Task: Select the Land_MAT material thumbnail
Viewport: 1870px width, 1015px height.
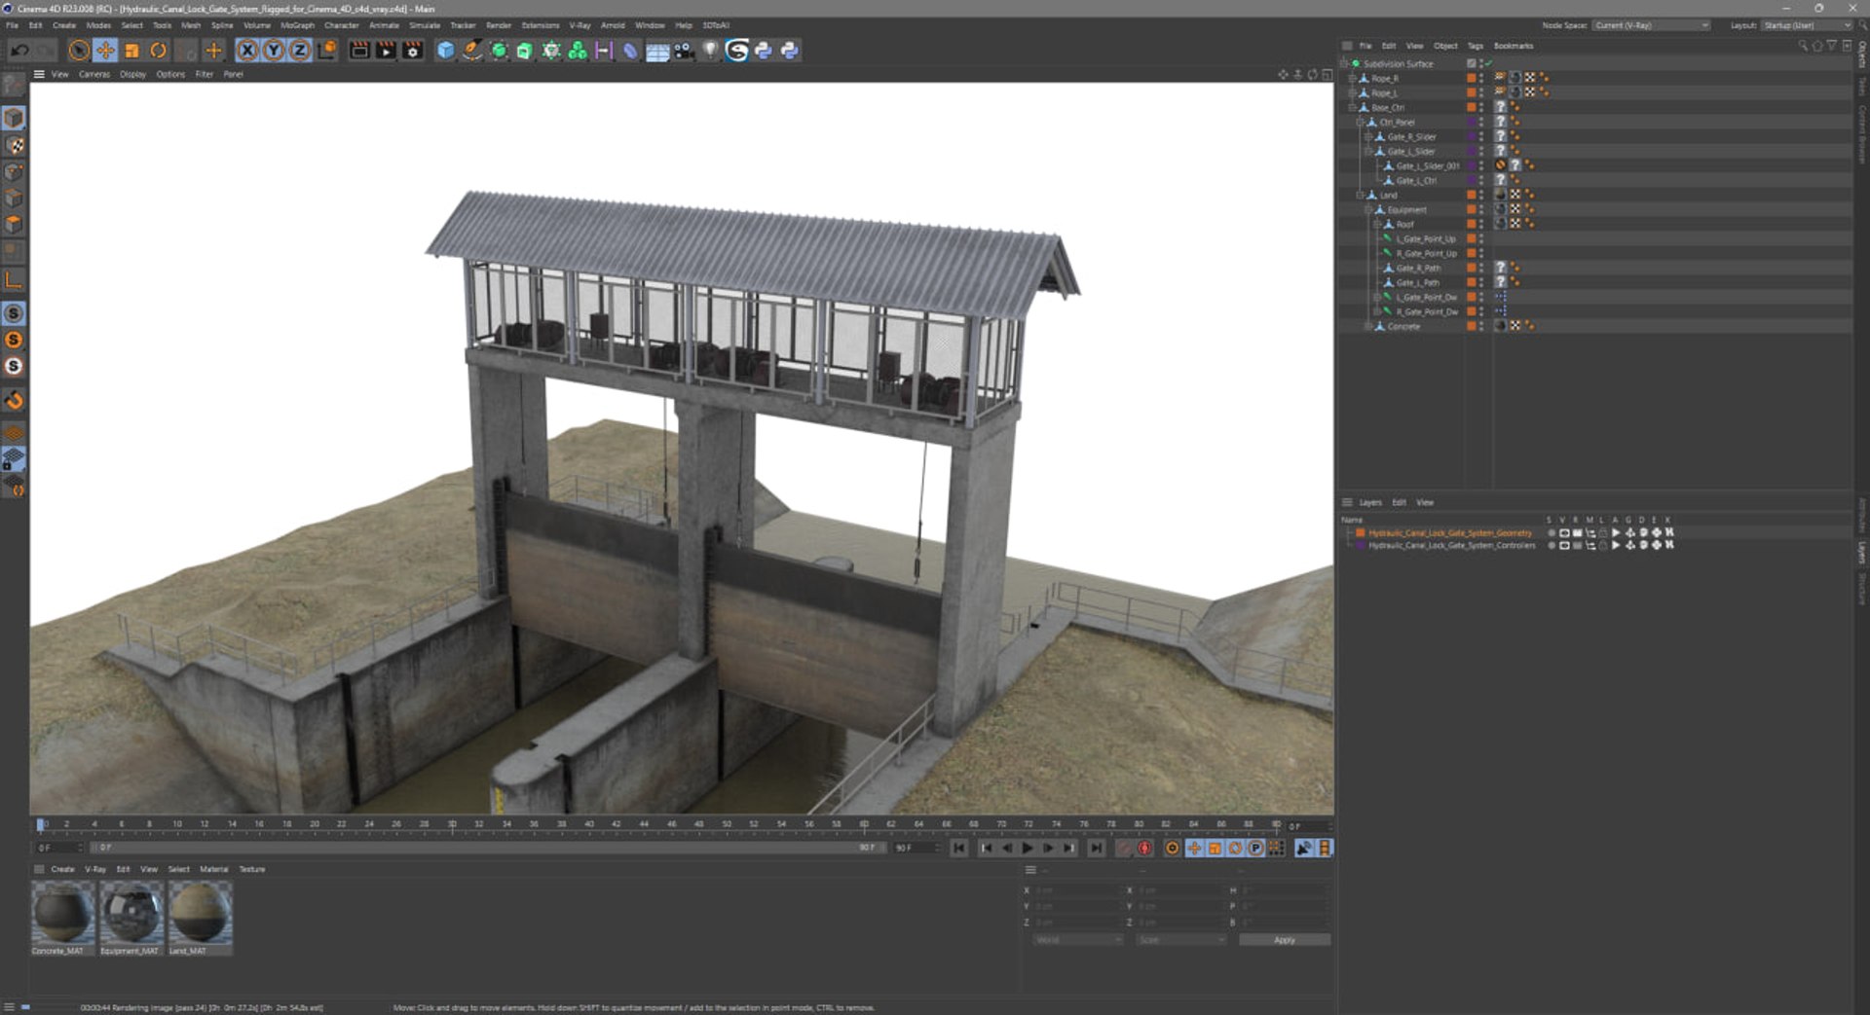Action: click(x=201, y=913)
